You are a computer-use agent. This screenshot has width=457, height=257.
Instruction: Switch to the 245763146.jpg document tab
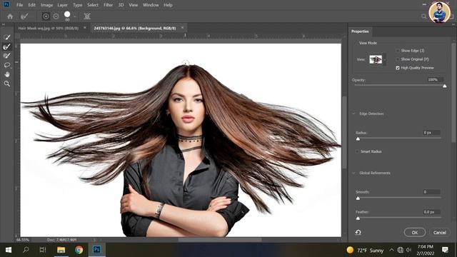[x=135, y=28]
